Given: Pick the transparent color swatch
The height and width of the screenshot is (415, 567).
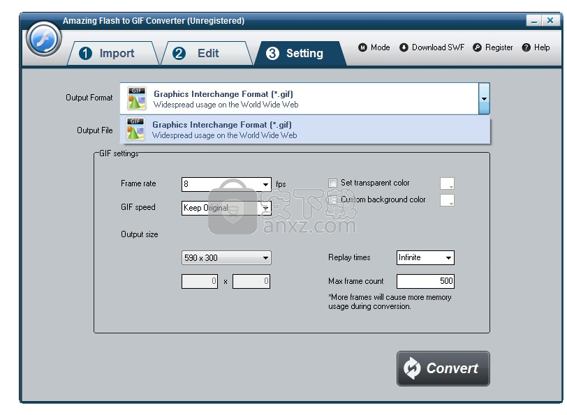Looking at the screenshot, I should (447, 183).
